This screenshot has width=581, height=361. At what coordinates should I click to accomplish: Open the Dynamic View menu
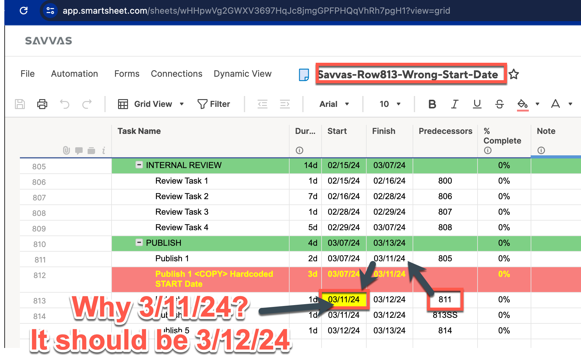point(243,74)
